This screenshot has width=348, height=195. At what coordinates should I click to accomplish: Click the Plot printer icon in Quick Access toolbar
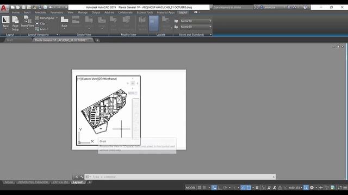click(x=45, y=7)
